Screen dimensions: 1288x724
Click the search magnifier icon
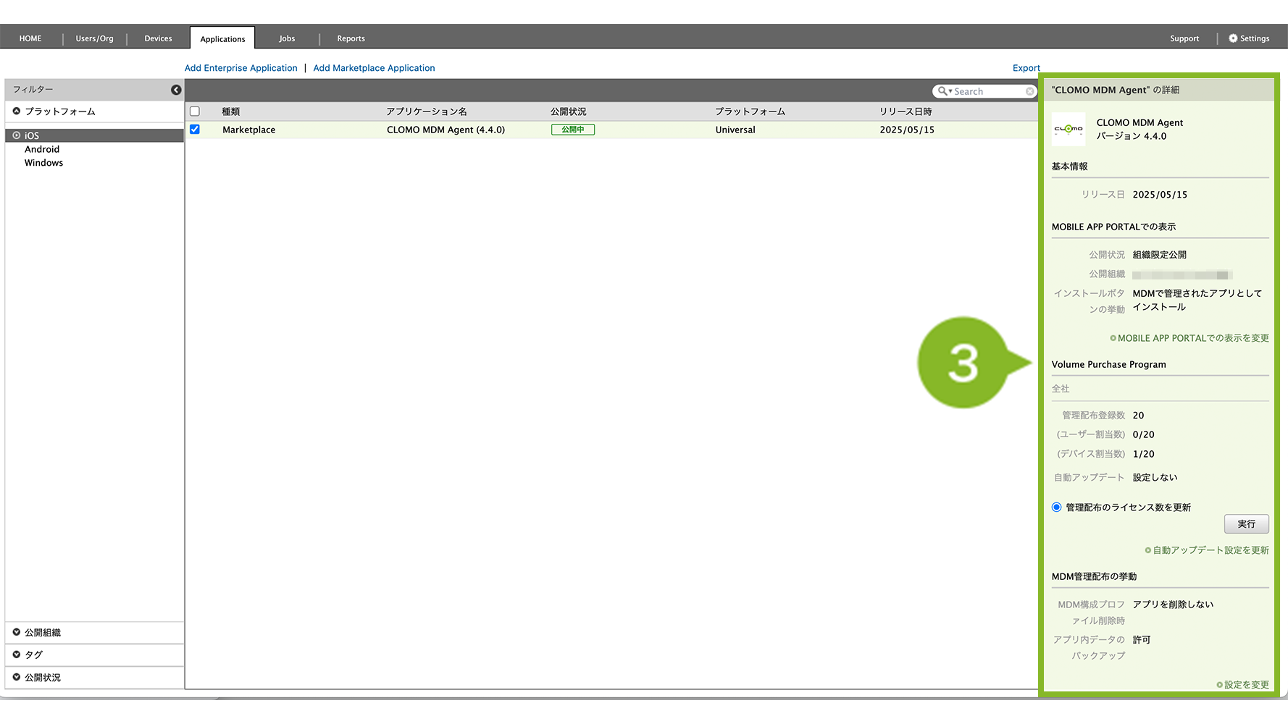pos(942,91)
